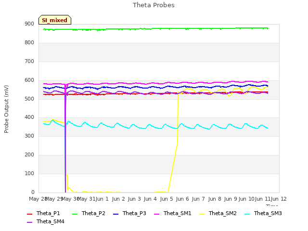Click the 300 y-axis tick label

[x=29, y=136]
